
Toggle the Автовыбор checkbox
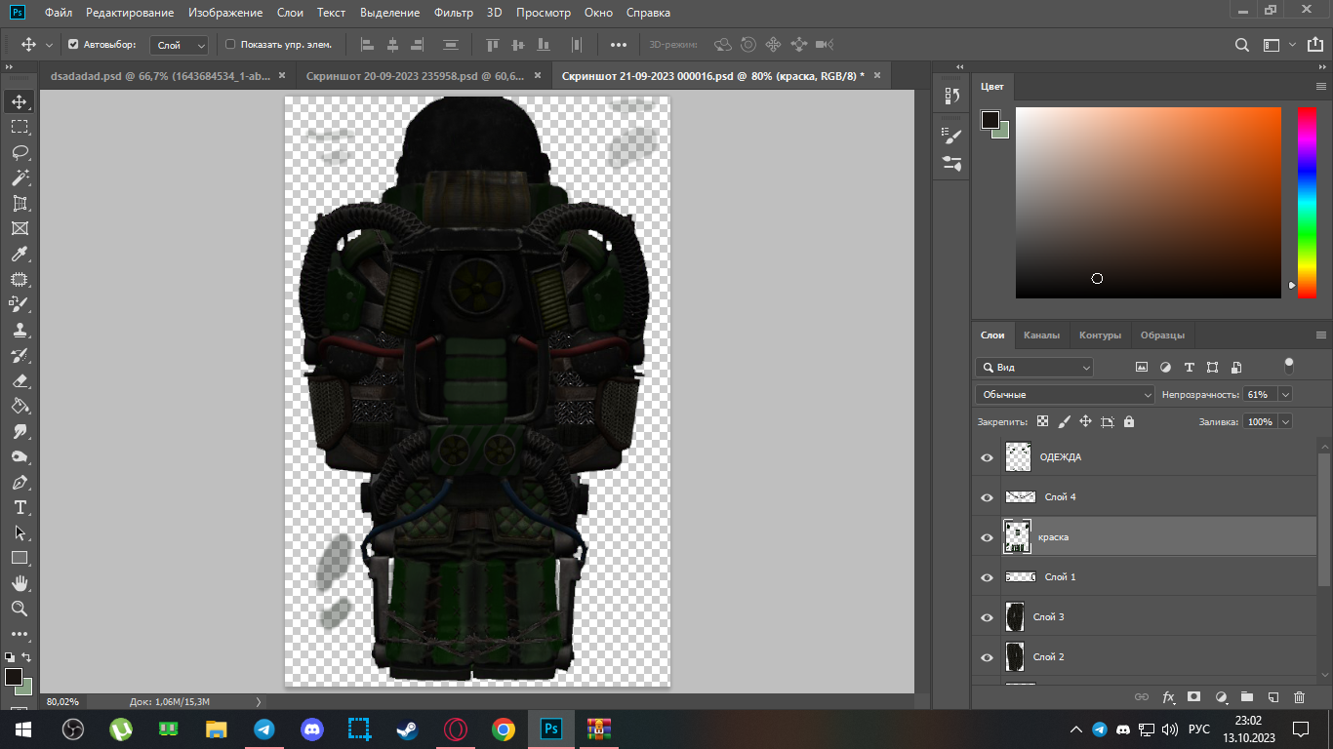73,44
